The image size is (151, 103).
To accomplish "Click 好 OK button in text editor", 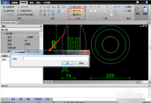I will coord(68,63).
